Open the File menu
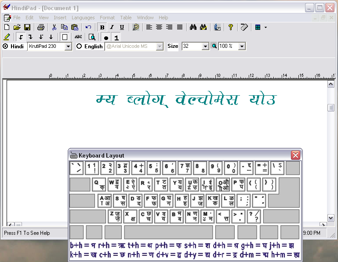The width and height of the screenshot is (338, 262). (x=17, y=18)
